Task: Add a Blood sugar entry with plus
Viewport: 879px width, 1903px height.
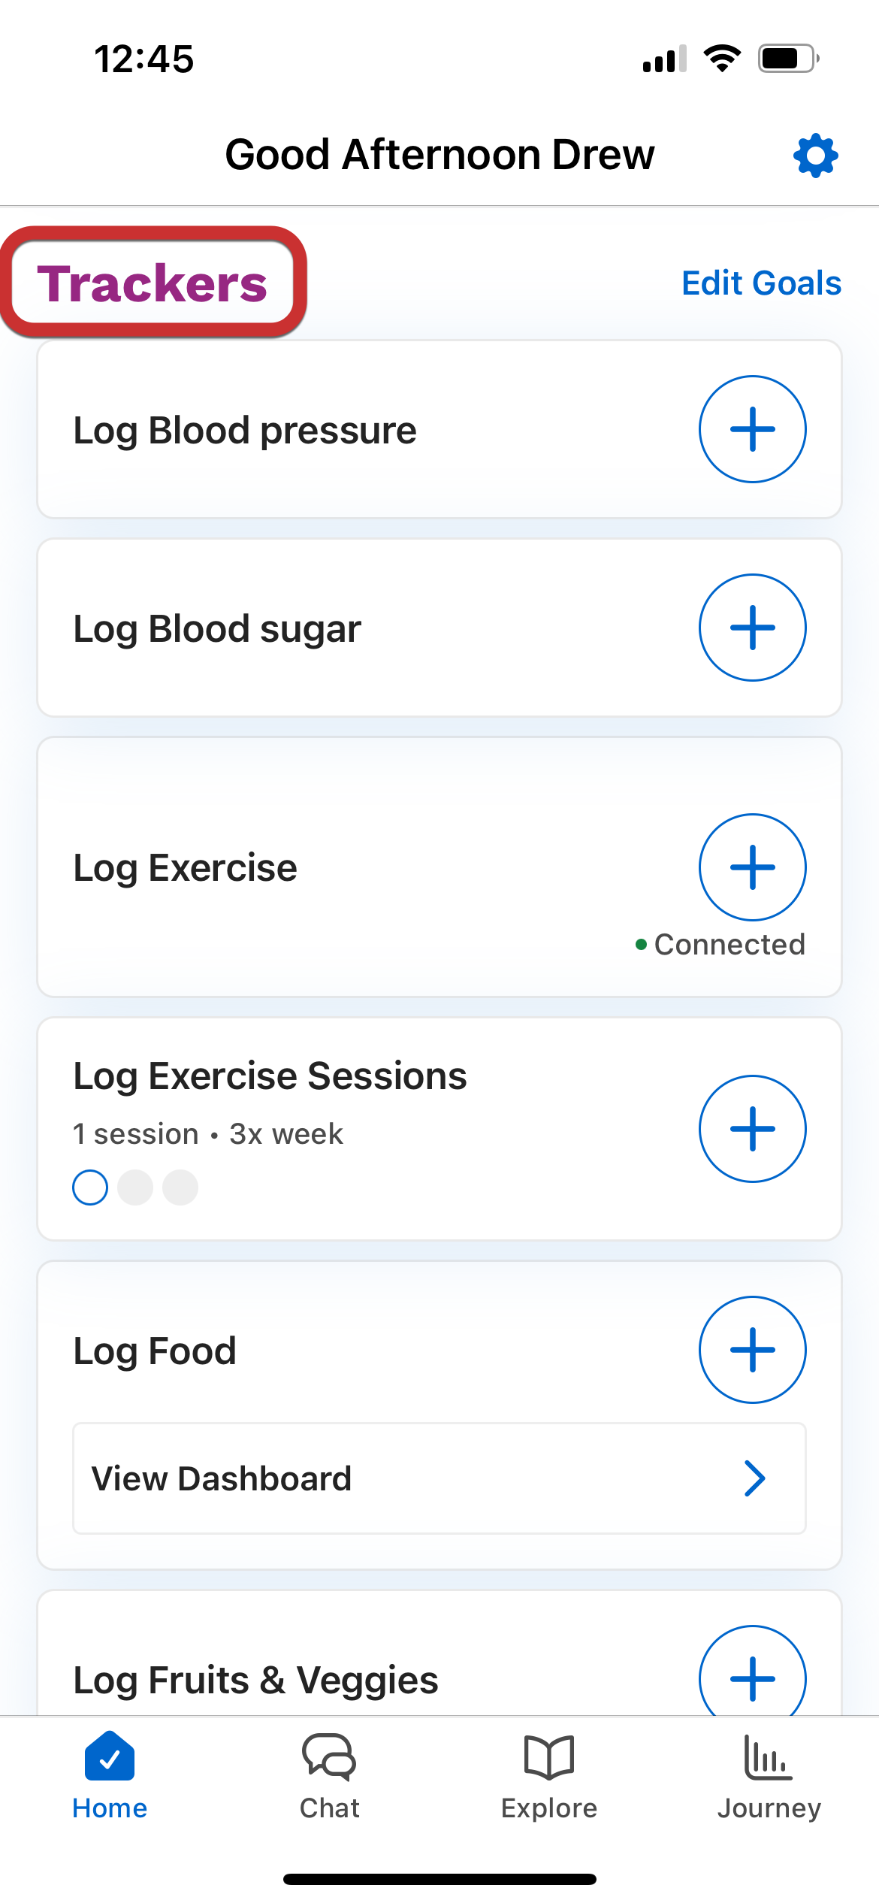Action: pos(752,628)
